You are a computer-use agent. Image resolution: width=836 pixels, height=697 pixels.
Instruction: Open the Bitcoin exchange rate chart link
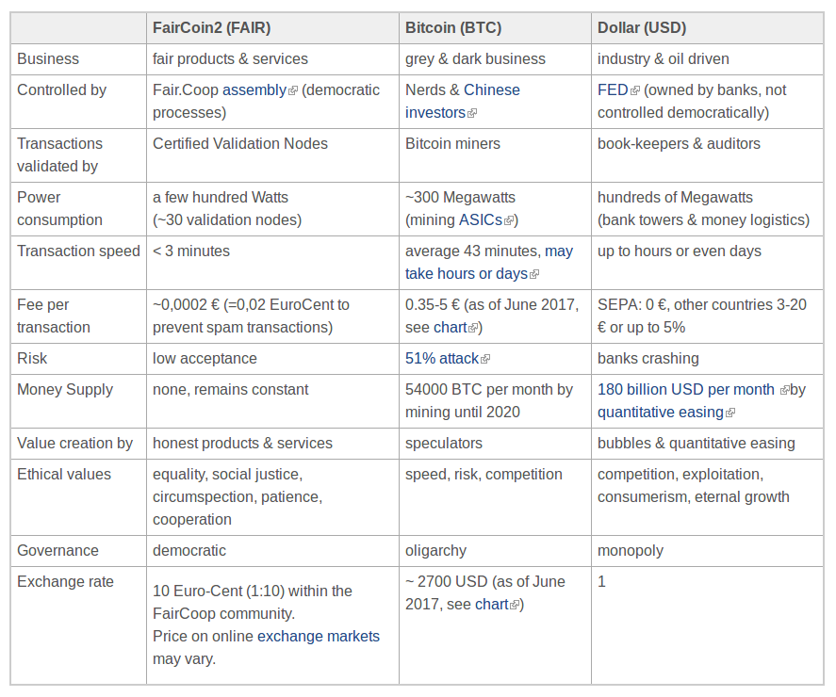(x=492, y=605)
